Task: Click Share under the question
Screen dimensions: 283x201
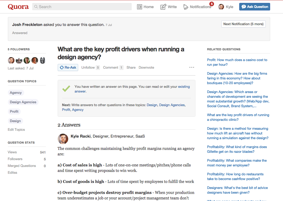Action: pos(131,67)
